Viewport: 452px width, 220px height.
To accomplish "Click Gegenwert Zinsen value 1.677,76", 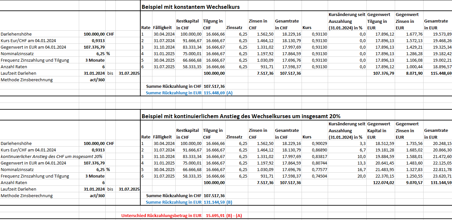I will [414, 34].
